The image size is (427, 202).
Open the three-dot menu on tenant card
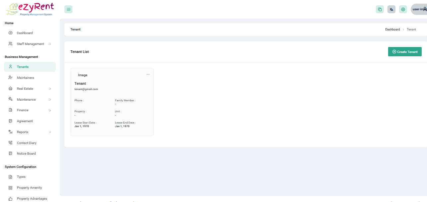(148, 75)
